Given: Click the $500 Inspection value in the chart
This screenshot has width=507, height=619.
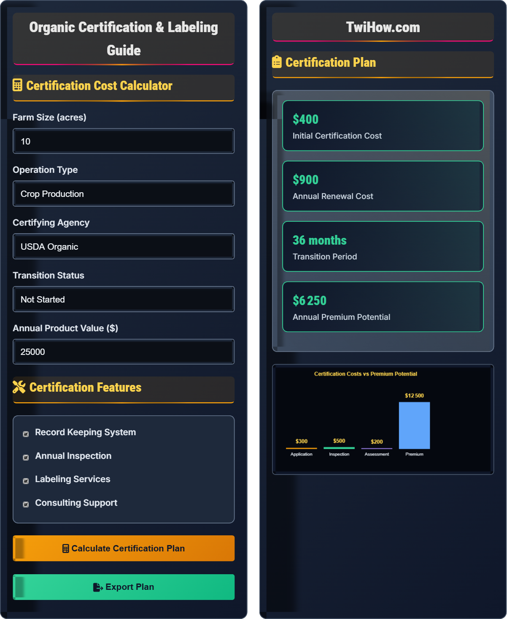Looking at the screenshot, I should 339,441.
